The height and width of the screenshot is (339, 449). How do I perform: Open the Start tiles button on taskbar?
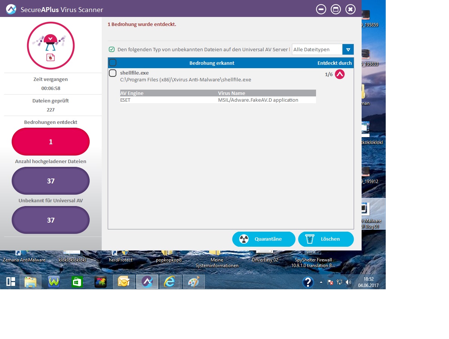pyautogui.click(x=11, y=282)
